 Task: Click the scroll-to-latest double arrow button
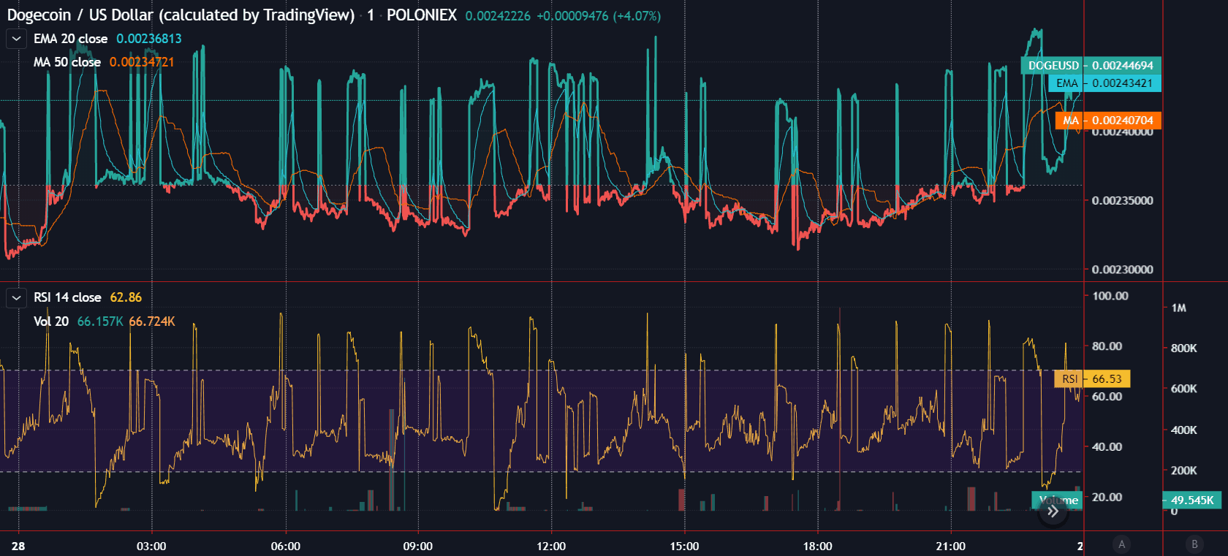[1053, 511]
